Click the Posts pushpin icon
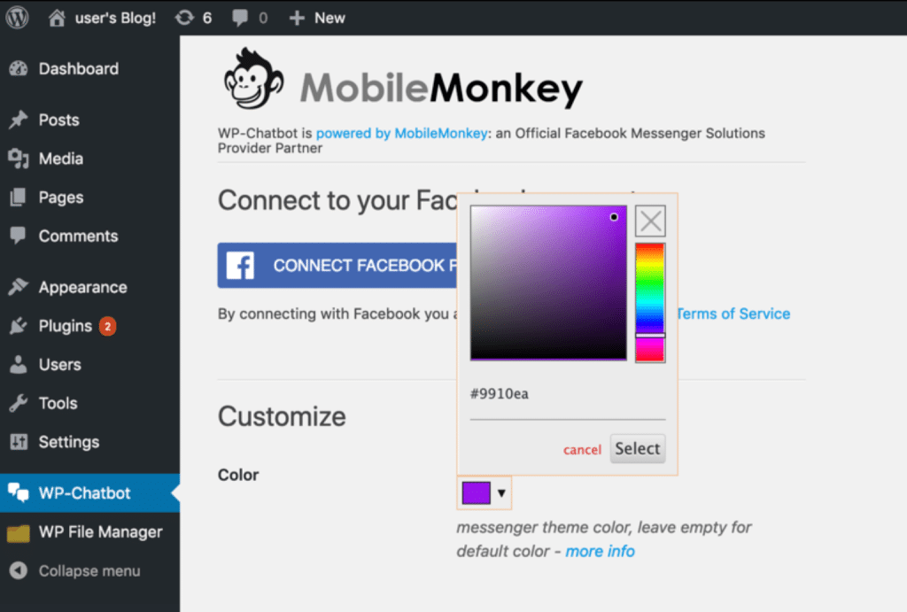This screenshot has height=612, width=907. point(18,120)
